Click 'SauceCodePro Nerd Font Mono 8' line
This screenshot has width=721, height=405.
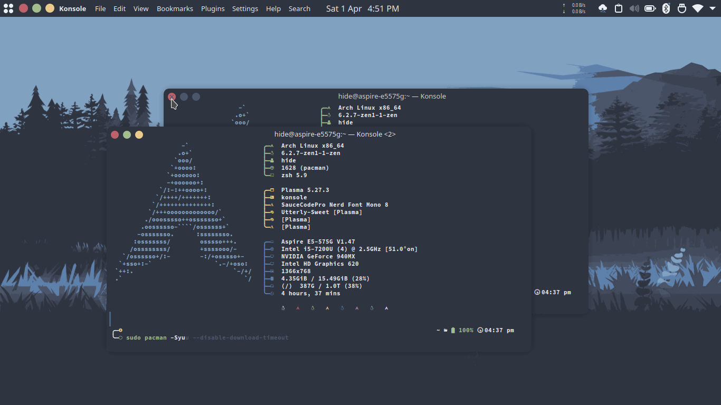335,205
